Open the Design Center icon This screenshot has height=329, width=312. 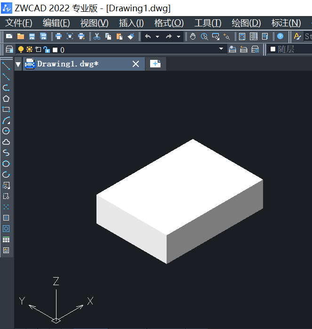click(x=254, y=36)
